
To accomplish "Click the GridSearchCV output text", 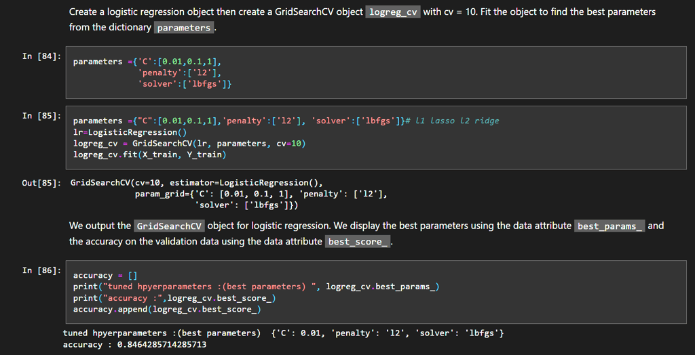I will coord(229,194).
